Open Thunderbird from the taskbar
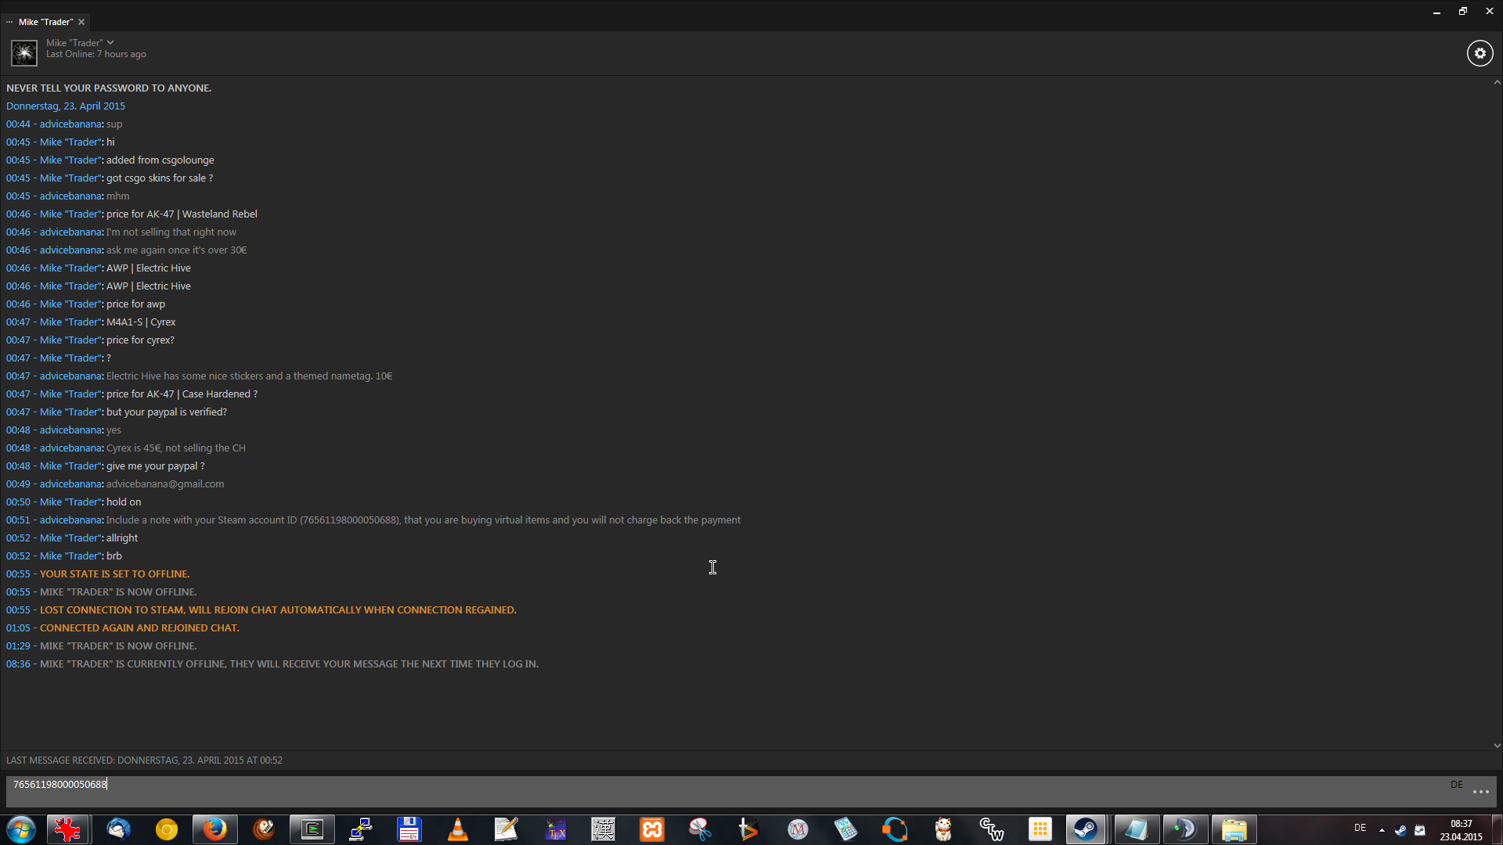Viewport: 1503px width, 845px height. 118,829
